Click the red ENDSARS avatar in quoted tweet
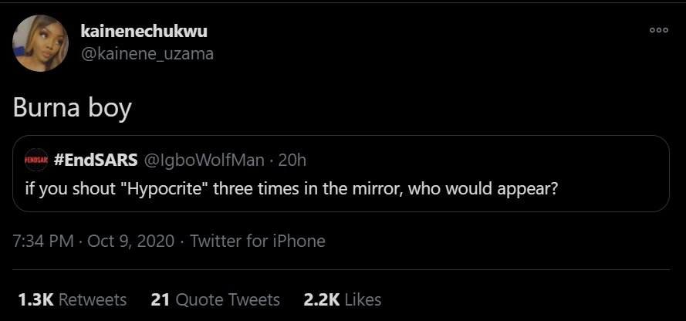The width and height of the screenshot is (686, 321). (36, 160)
